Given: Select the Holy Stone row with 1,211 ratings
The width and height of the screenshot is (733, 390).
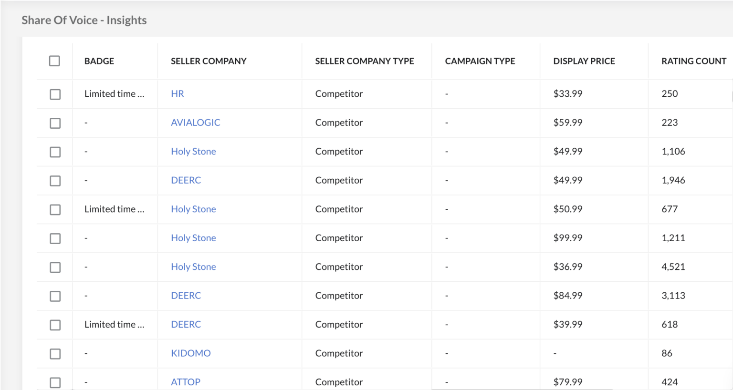Looking at the screenshot, I should click(54, 238).
